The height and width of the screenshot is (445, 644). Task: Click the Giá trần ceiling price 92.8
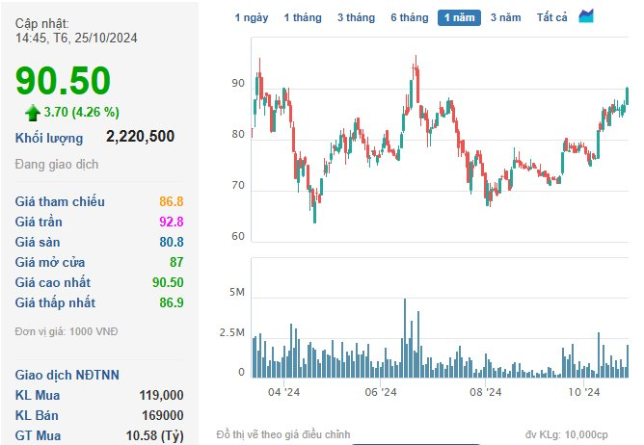point(171,222)
